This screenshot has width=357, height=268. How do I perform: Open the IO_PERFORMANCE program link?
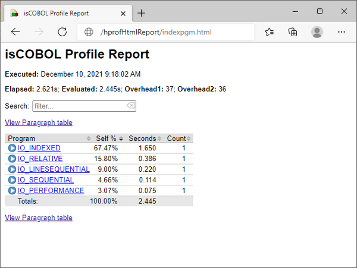51,191
